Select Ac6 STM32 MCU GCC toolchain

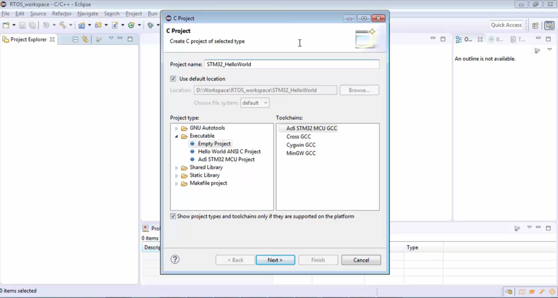[311, 128]
